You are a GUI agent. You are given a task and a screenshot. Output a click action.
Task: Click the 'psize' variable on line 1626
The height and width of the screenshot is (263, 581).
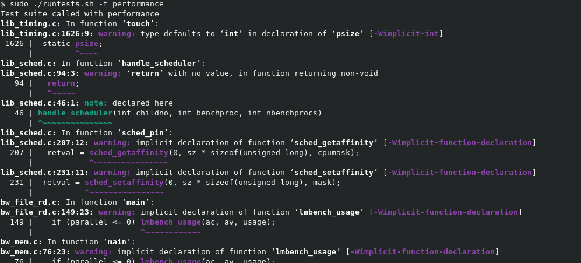pos(87,44)
